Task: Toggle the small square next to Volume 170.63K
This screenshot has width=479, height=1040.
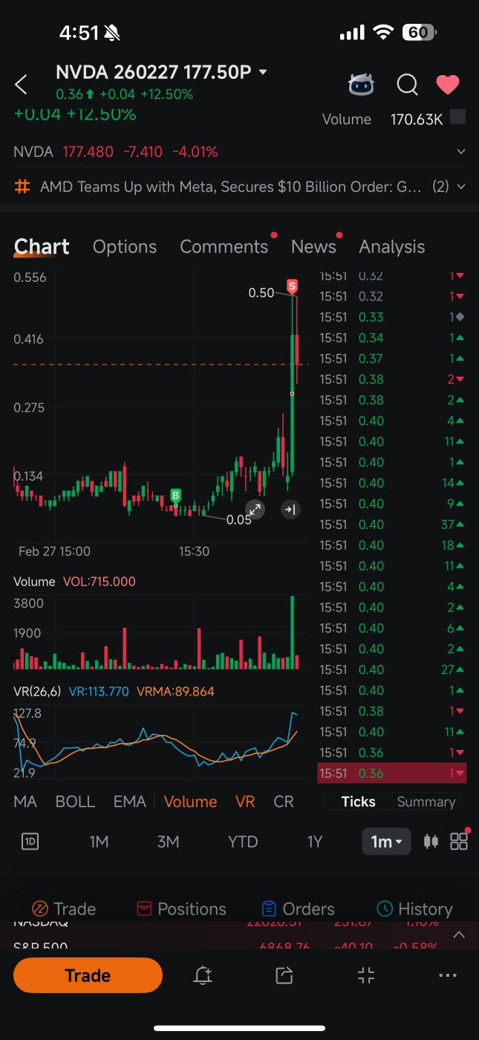Action: [x=458, y=117]
